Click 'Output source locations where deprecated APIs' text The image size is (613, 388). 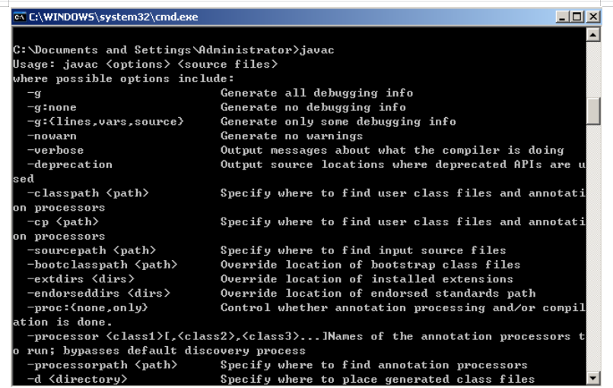click(381, 164)
